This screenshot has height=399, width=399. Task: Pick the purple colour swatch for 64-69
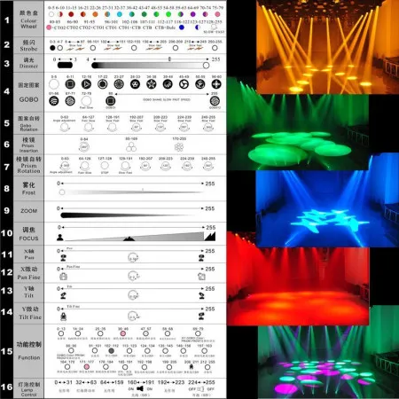193,14
